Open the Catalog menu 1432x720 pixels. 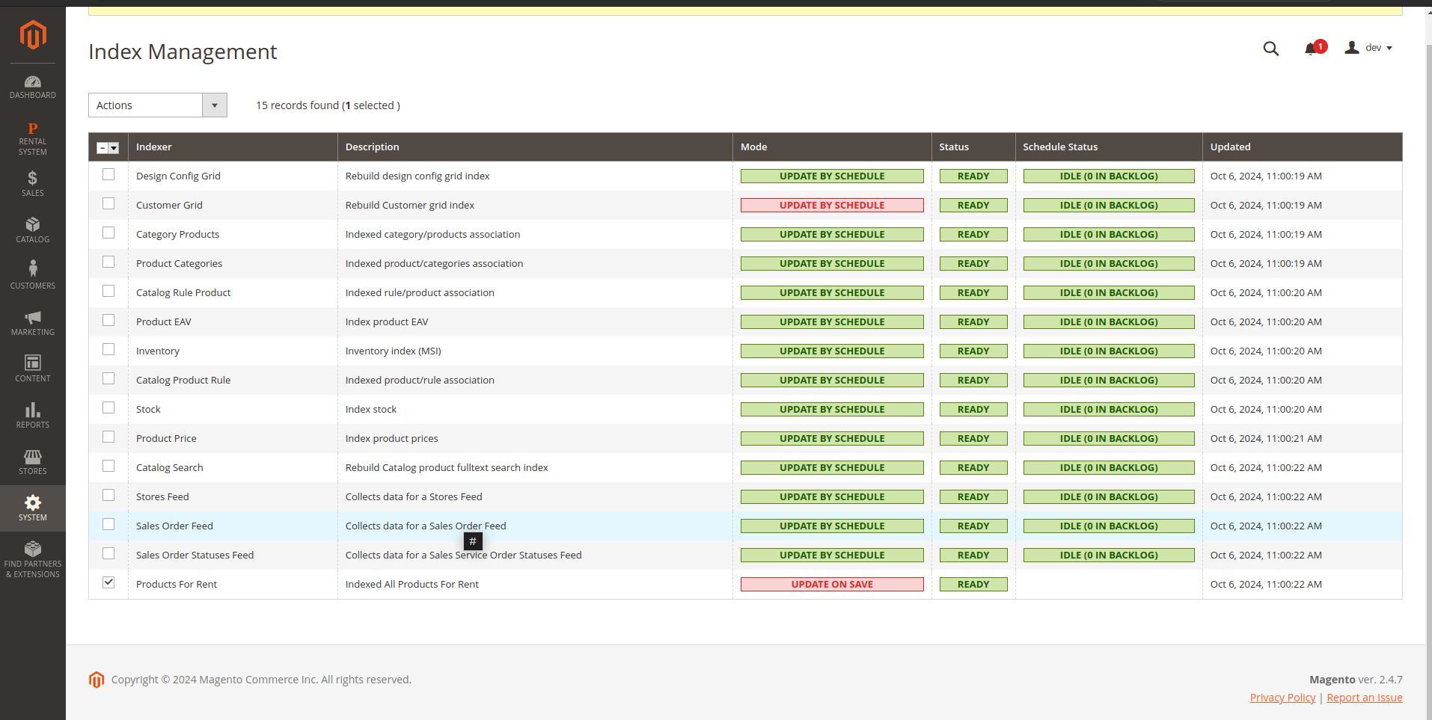(33, 230)
